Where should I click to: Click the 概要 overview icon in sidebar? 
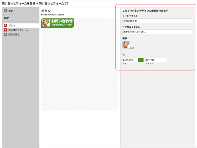pos(5,11)
